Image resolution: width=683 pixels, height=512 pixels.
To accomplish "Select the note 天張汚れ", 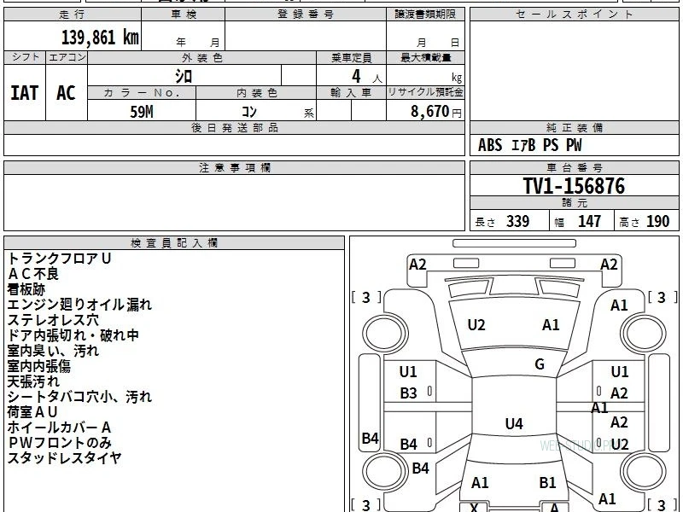I will click(33, 381).
